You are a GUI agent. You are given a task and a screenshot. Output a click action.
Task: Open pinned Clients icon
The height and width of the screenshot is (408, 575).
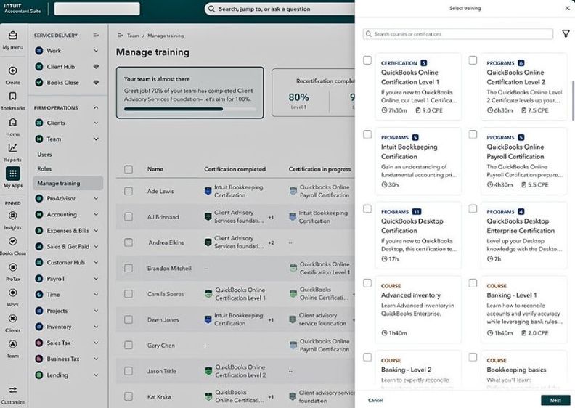coord(13,318)
